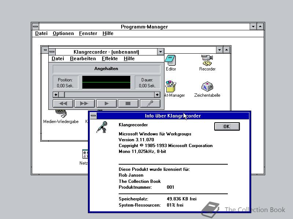
Task: Stop playback in Klangrecorder
Action: coord(128,103)
